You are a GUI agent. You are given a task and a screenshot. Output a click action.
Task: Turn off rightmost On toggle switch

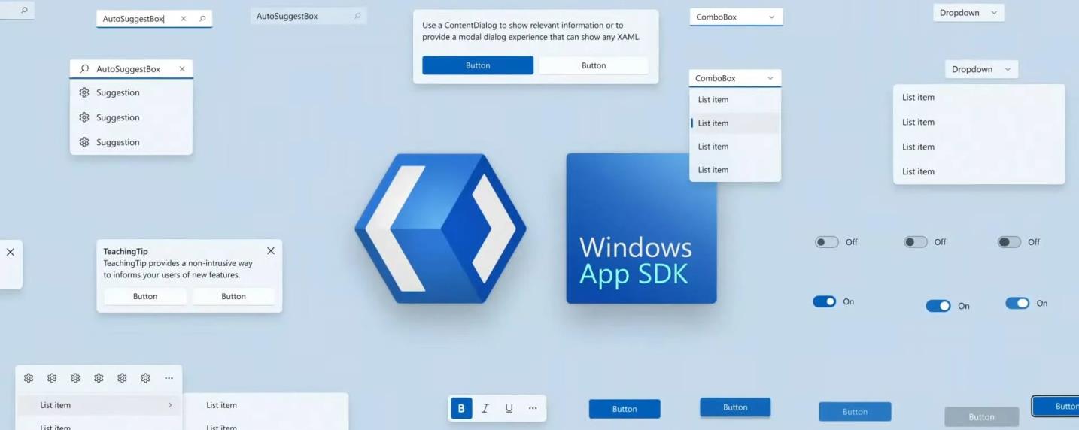click(1017, 303)
